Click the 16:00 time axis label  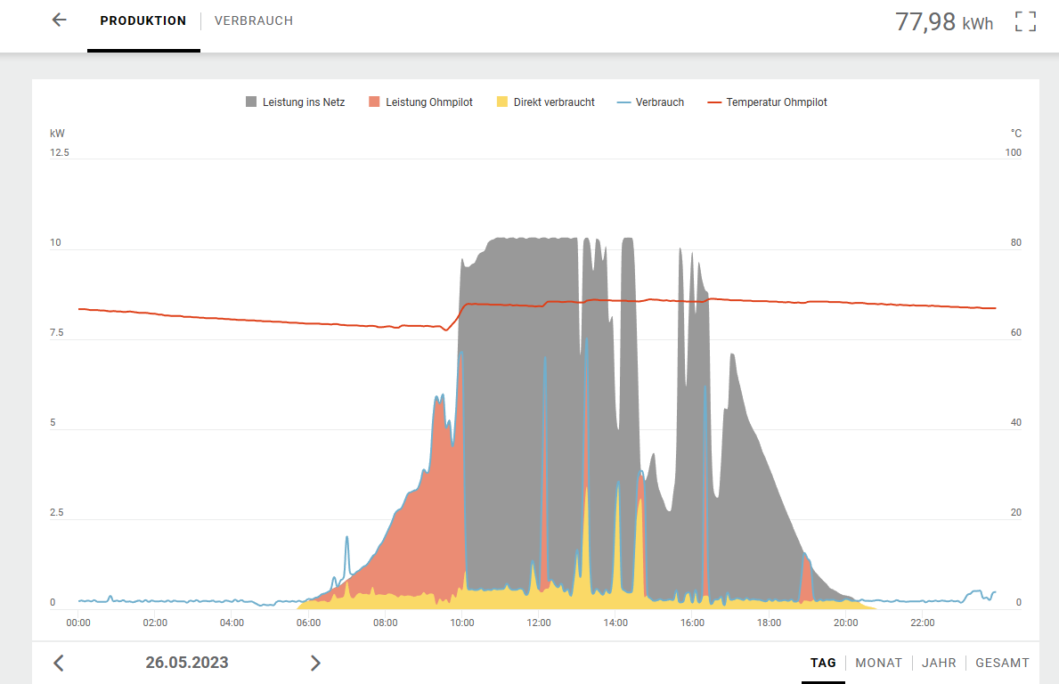click(x=692, y=623)
